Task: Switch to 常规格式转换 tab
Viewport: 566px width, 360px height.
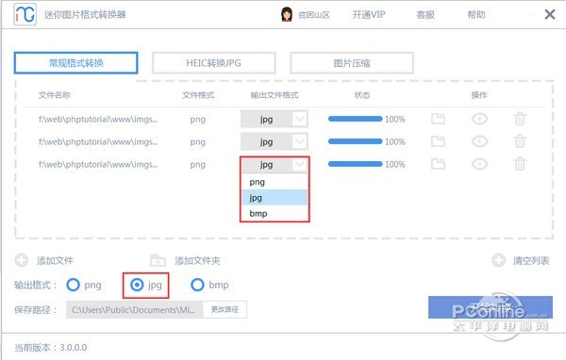Action: pos(75,63)
